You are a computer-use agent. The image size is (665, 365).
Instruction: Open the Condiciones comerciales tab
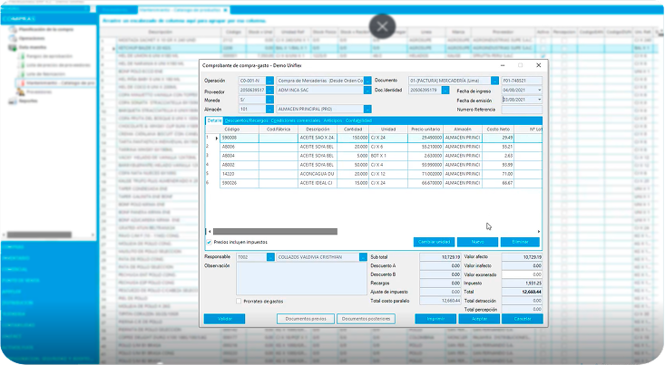tap(296, 120)
